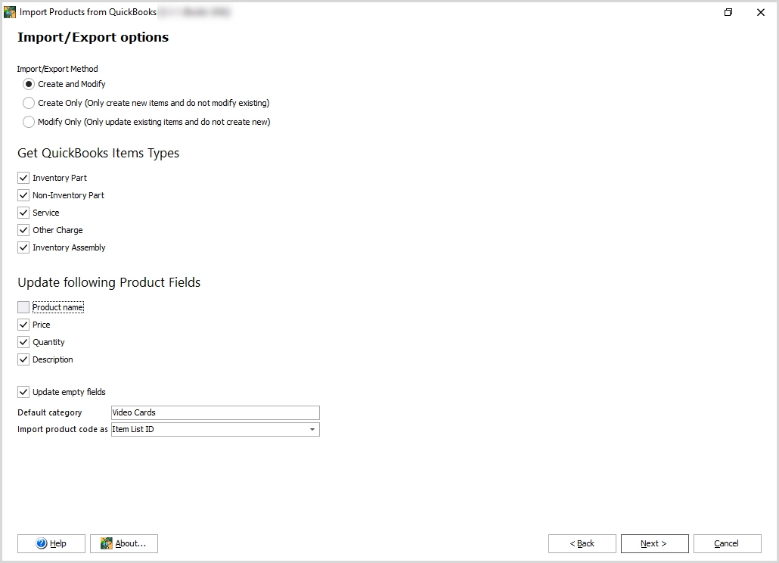Restore down the window
The image size is (779, 563).
(728, 12)
